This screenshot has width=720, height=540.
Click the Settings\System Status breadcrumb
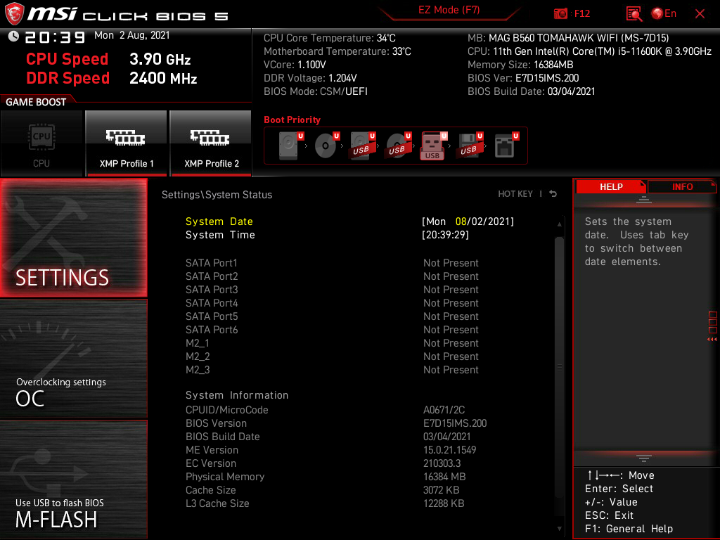217,195
